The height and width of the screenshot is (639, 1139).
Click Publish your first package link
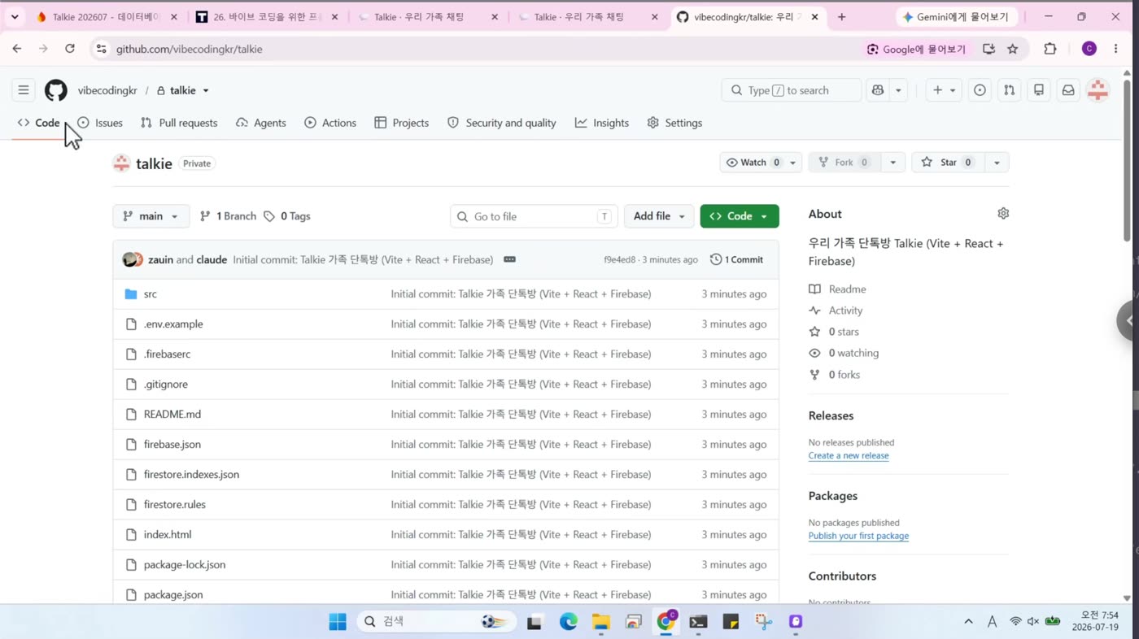858,536
